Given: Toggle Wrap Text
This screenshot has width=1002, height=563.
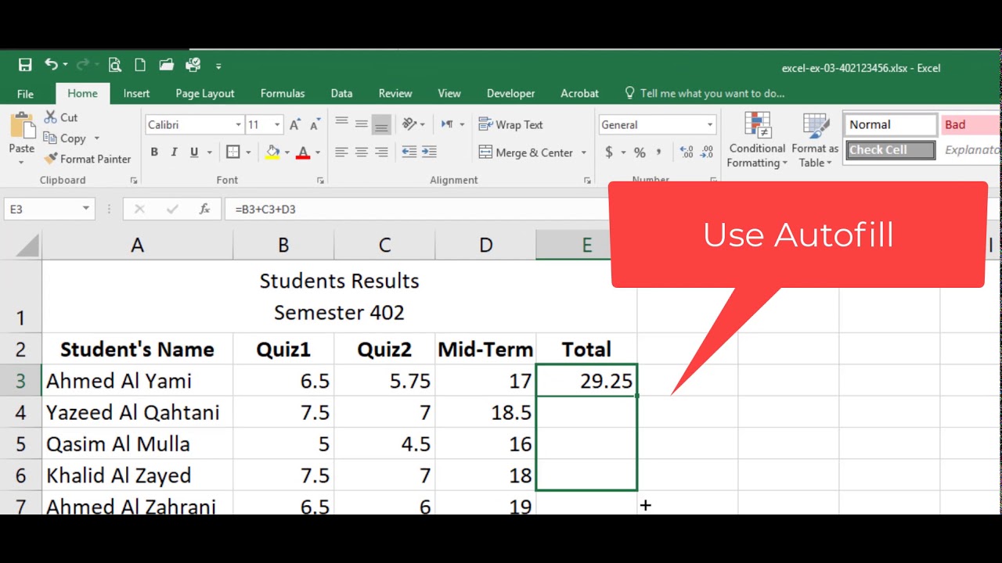Looking at the screenshot, I should coord(510,124).
